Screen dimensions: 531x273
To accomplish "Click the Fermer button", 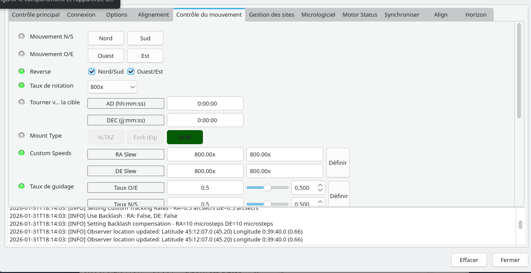I will (x=510, y=260).
